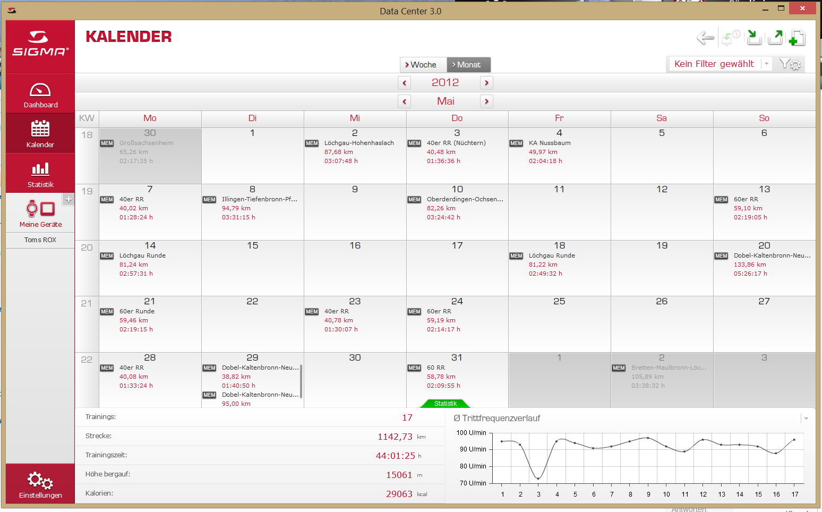Screen dimensions: 822x512
Task: Click plus button beside Meine Geräte
Action: click(x=68, y=199)
